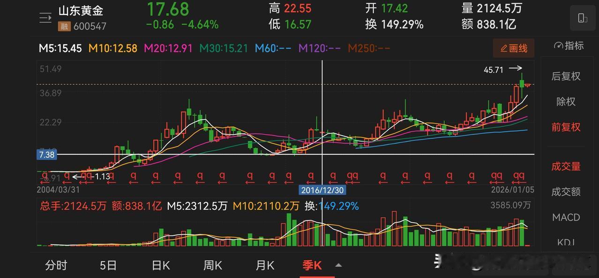Tap the stock name 山东黄金
The height and width of the screenshot is (278, 599).
(81, 11)
